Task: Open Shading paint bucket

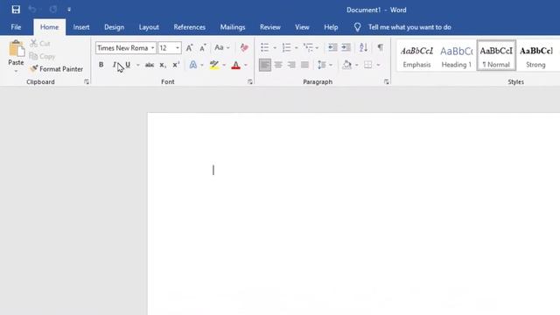Action: pyautogui.click(x=346, y=65)
